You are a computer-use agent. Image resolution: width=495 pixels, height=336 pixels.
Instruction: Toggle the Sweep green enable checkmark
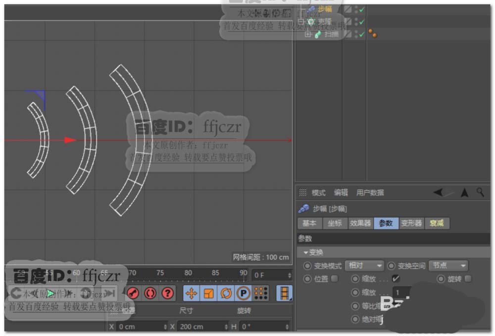(362, 34)
